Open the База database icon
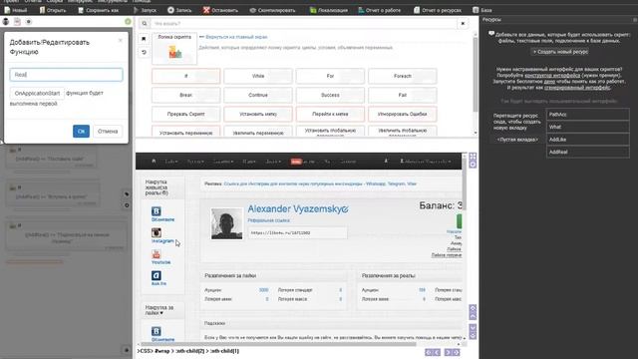 tap(476, 10)
